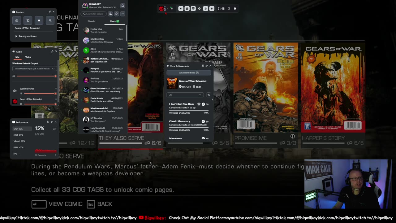Screen dimensions: 396x223
Task: Select Chats tab
Action: tap(114, 21)
